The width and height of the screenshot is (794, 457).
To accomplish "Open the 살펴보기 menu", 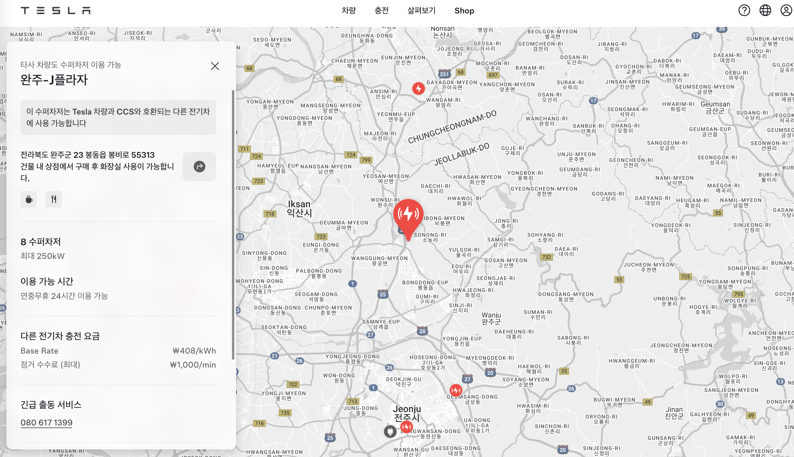I will (x=421, y=11).
